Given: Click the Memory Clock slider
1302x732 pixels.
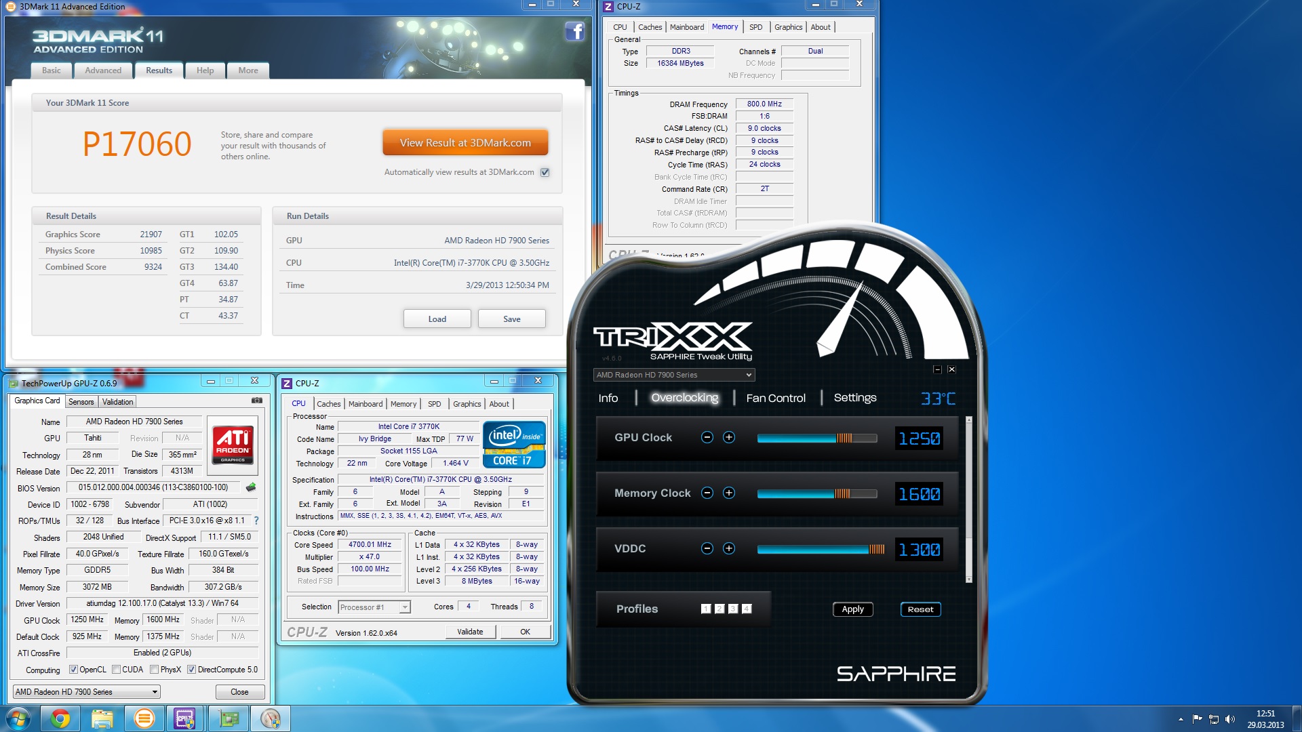Looking at the screenshot, I should click(x=817, y=494).
